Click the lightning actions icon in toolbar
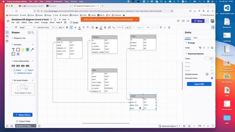 161,27
